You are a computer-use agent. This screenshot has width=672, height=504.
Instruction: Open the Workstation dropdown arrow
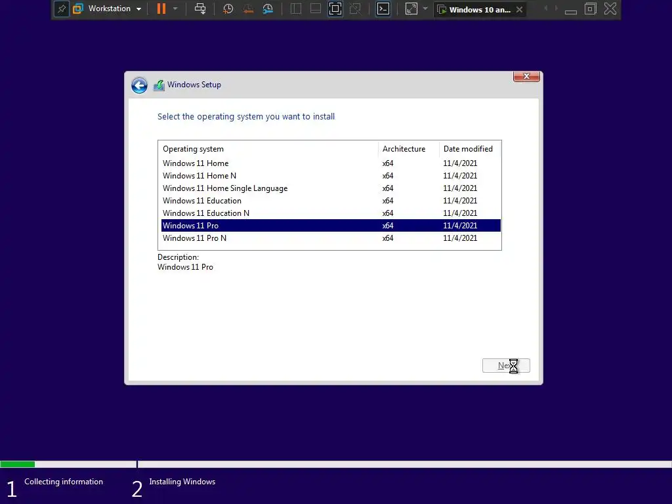139,9
